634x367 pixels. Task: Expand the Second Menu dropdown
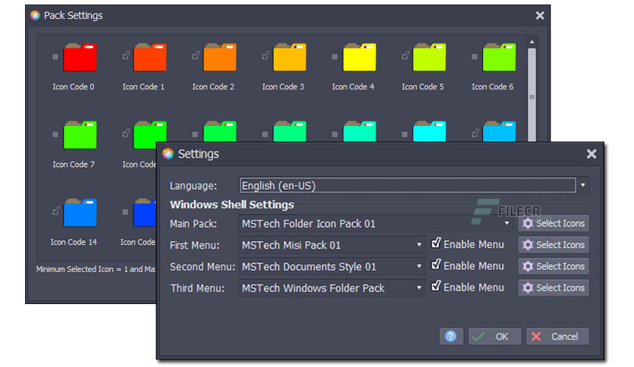[419, 266]
